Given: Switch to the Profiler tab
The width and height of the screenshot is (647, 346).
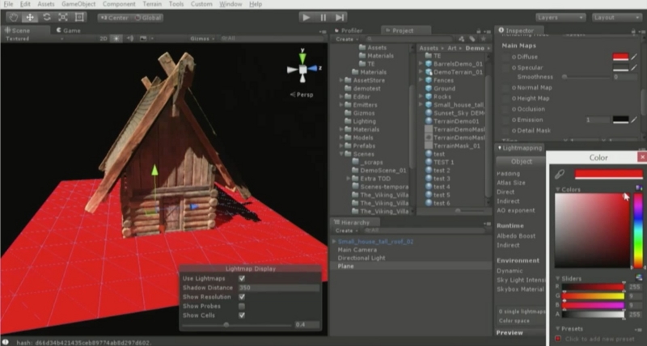Looking at the screenshot, I should pos(349,31).
